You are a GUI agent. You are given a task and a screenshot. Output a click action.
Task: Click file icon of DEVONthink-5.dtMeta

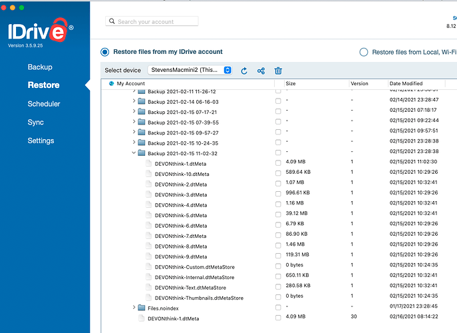[148, 215]
